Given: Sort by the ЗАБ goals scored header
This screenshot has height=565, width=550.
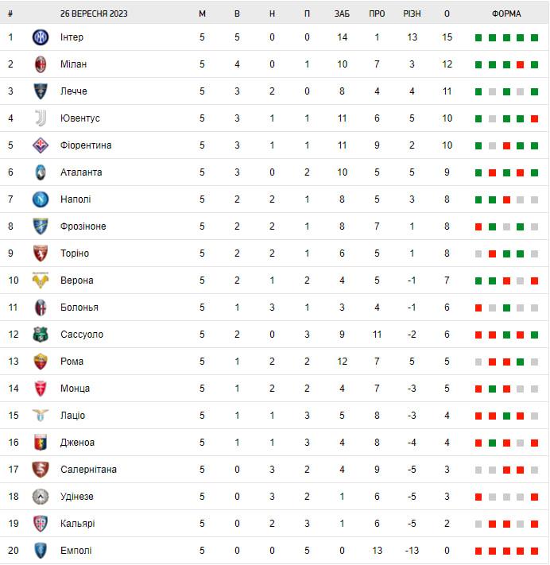Looking at the screenshot, I should point(342,14).
